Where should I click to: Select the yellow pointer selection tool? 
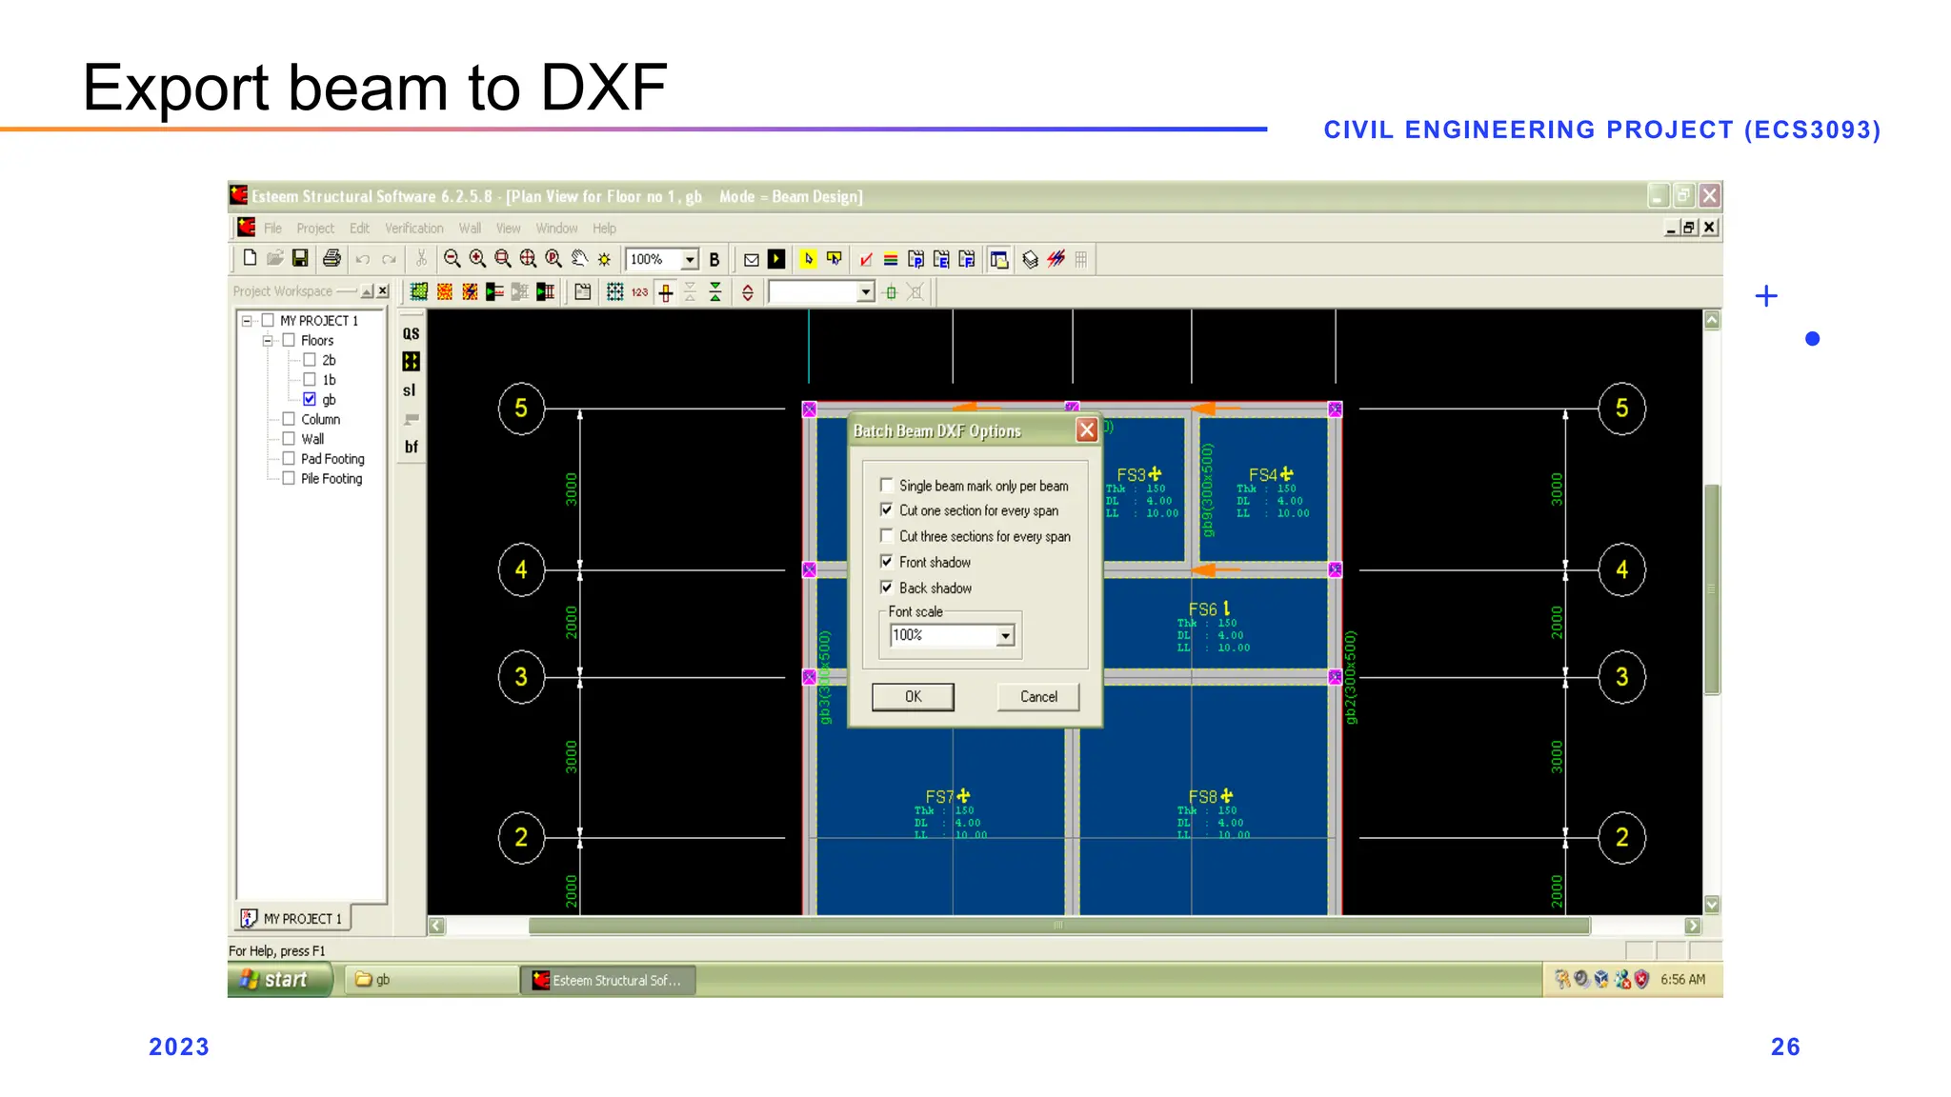tap(809, 259)
